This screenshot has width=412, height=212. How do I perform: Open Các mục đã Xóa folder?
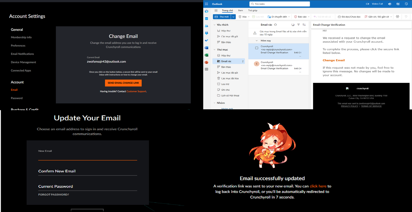228,78
